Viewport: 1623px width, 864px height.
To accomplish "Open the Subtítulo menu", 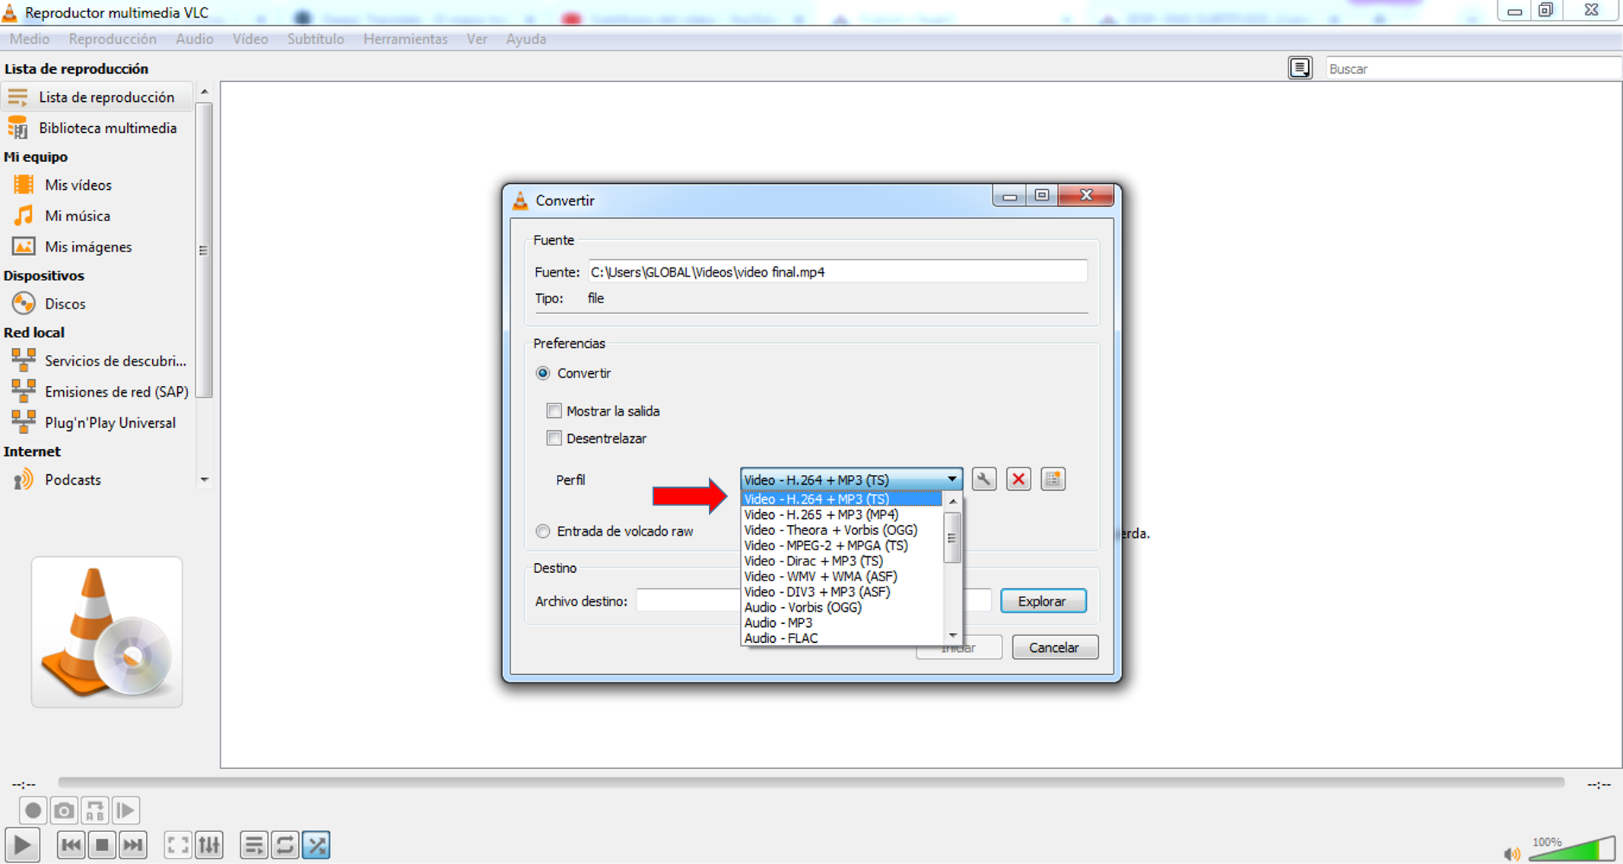I will tap(316, 39).
